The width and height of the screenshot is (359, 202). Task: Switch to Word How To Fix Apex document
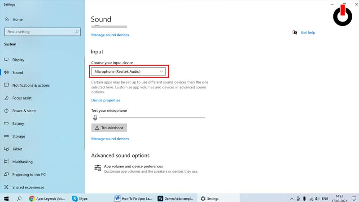133,198
